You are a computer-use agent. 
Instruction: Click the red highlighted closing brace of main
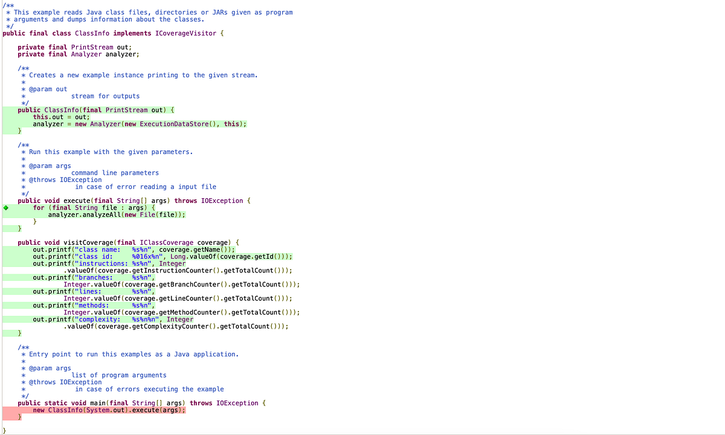click(x=20, y=416)
